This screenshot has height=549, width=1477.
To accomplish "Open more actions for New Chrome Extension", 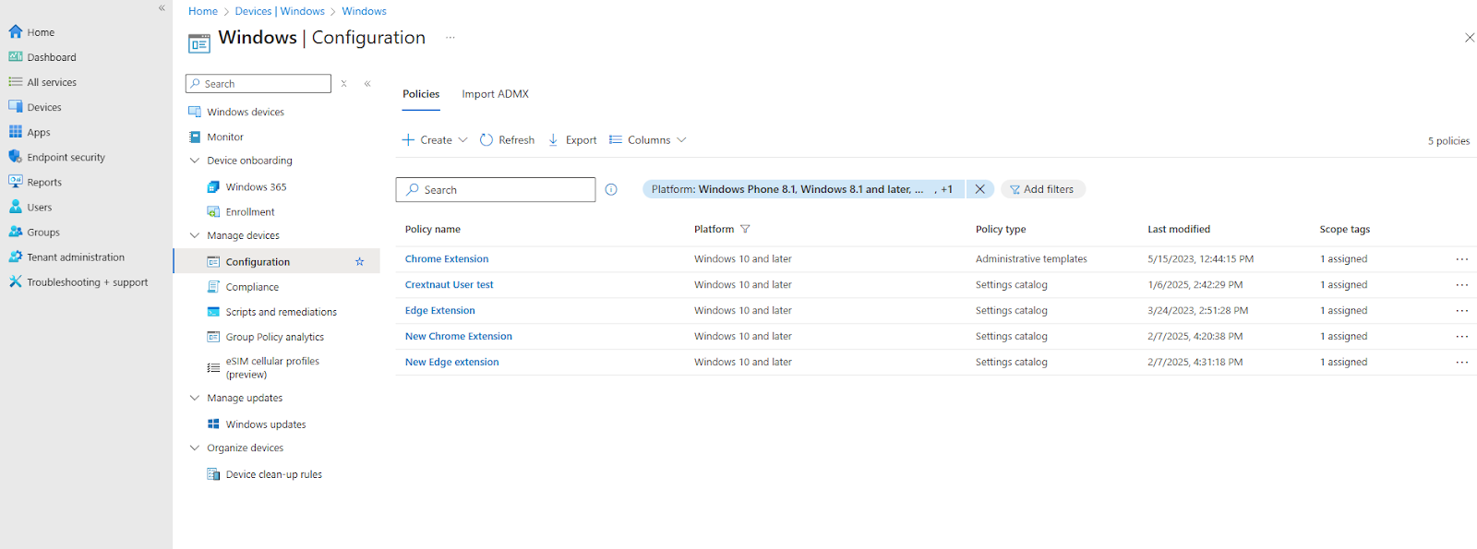I will click(x=1462, y=337).
